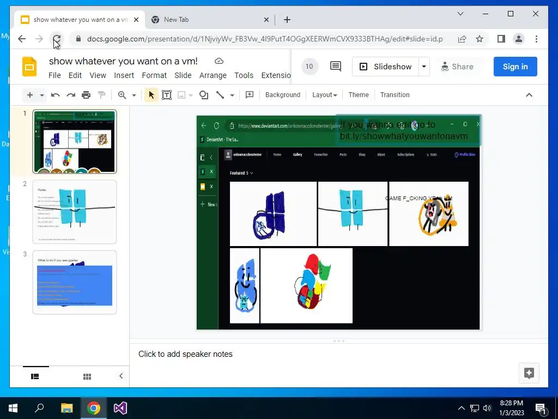The width and height of the screenshot is (558, 419).
Task: Open the Format menu
Action: pyautogui.click(x=154, y=75)
